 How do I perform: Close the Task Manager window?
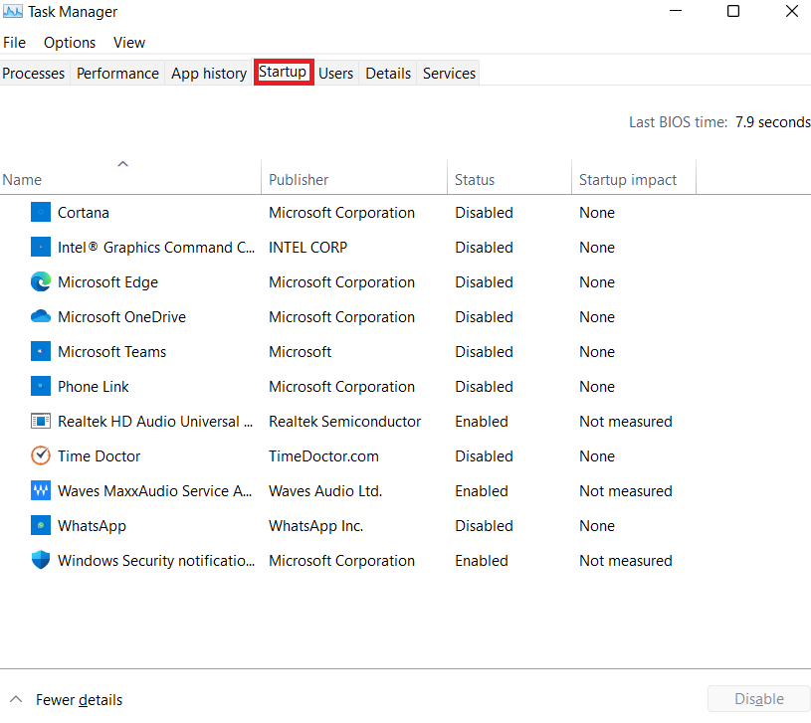point(791,11)
